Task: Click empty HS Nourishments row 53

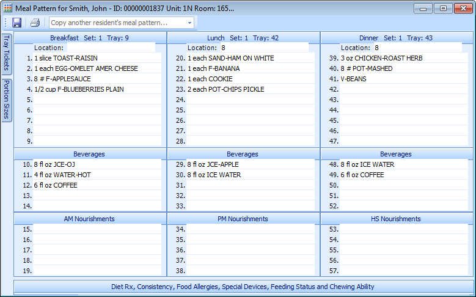Action: [x=404, y=229]
